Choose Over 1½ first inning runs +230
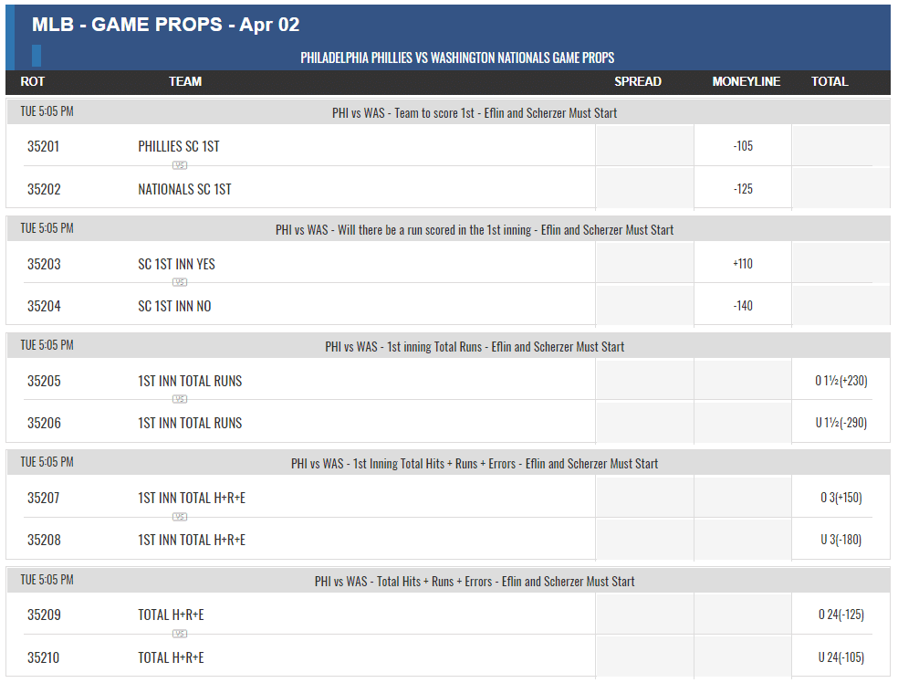This screenshot has width=898, height=683. [x=841, y=381]
